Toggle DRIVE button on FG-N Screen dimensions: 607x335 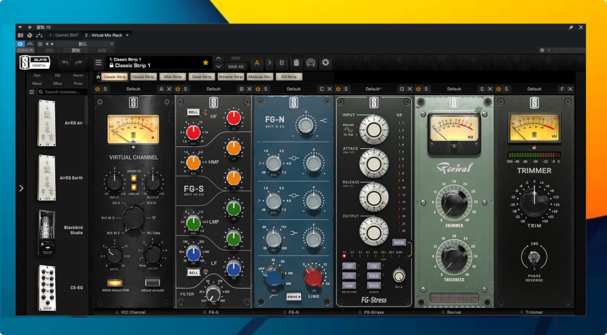tap(293, 296)
